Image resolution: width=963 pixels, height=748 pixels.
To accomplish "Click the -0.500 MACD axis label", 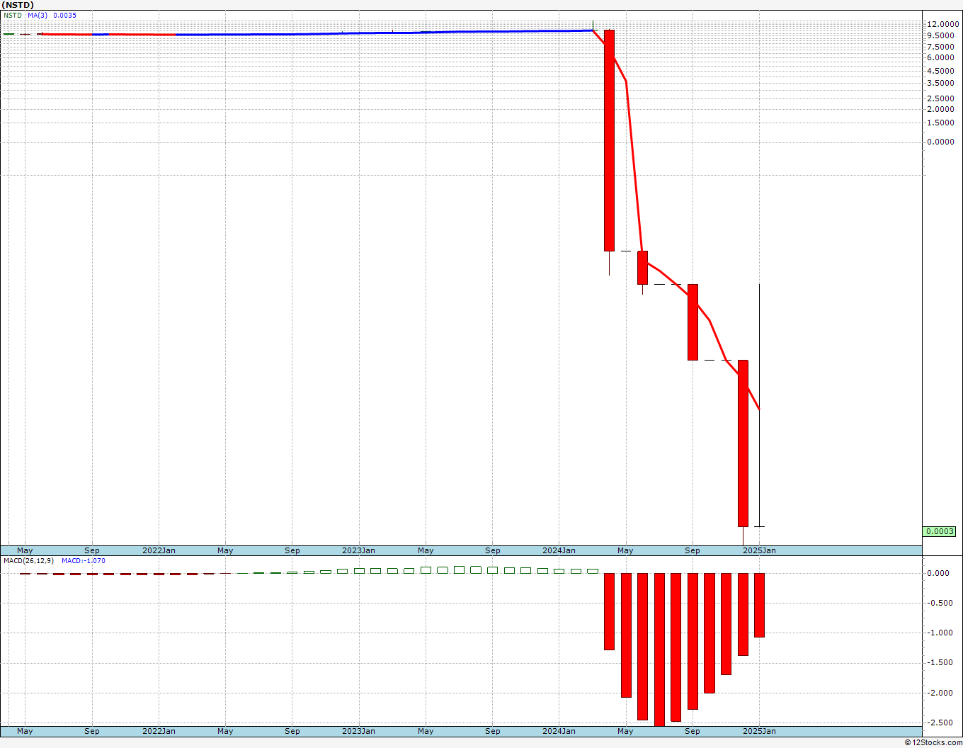I will pyautogui.click(x=939, y=603).
